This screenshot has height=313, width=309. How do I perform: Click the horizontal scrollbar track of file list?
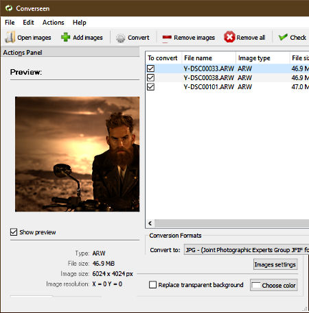click(x=231, y=223)
